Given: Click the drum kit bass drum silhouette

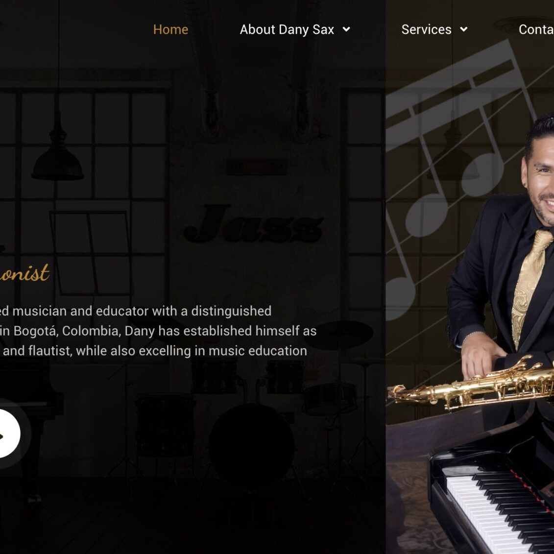Looking at the screenshot, I should pos(252,443).
